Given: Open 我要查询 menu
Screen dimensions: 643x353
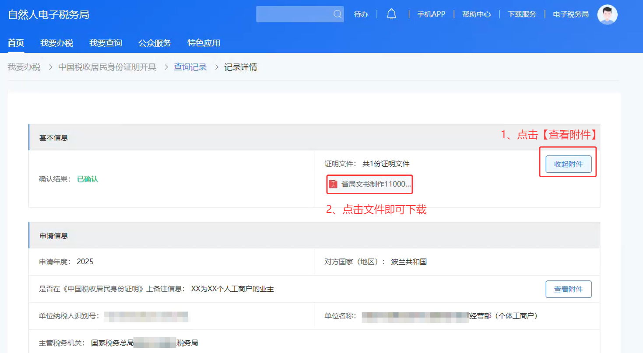Looking at the screenshot, I should tap(105, 43).
